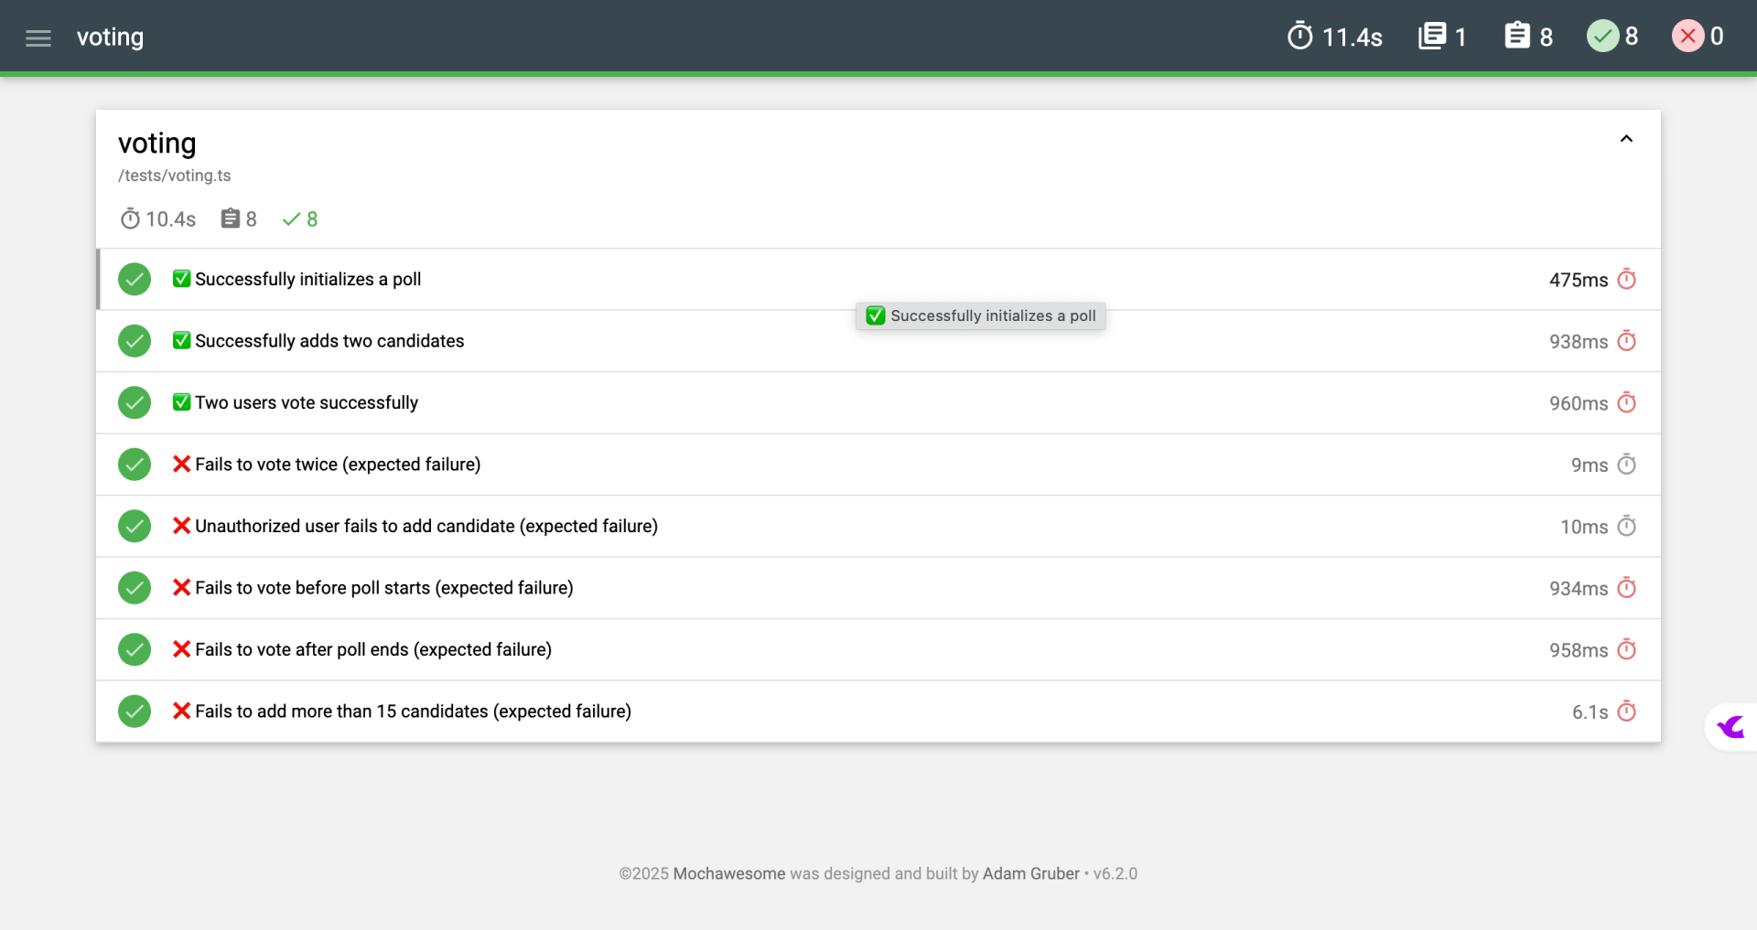The width and height of the screenshot is (1757, 930).
Task: Open 'Fails to vote after poll ends' test
Action: coord(878,649)
